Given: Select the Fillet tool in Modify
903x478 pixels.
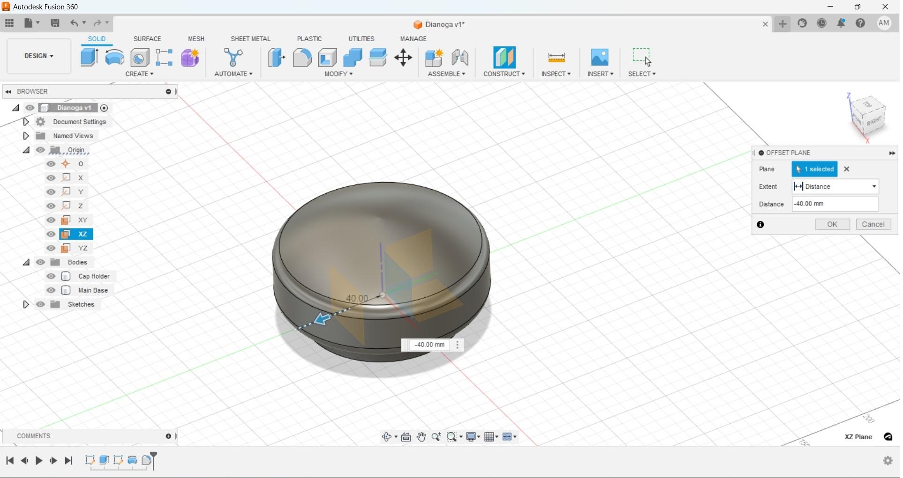Looking at the screenshot, I should (302, 57).
